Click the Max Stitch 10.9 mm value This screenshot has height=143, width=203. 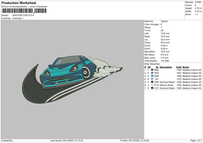coord(165,52)
